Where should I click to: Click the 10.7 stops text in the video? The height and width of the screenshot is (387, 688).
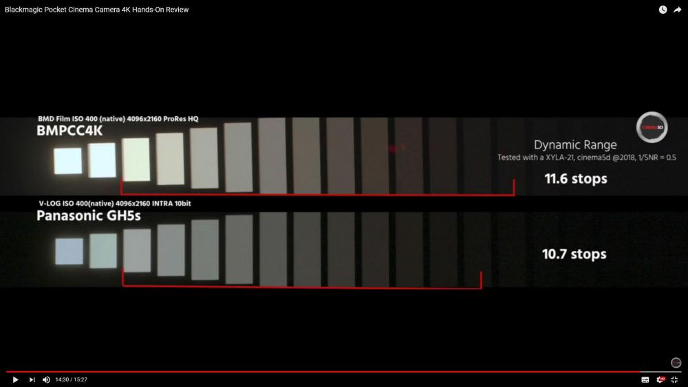coord(574,254)
